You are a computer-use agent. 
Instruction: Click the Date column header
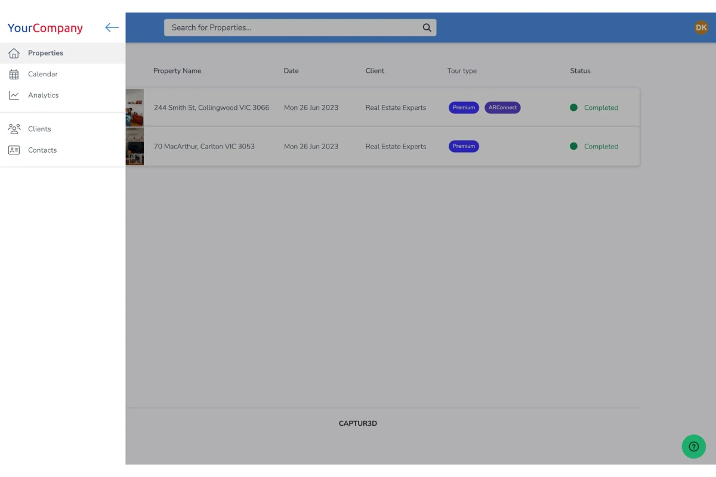pyautogui.click(x=291, y=71)
